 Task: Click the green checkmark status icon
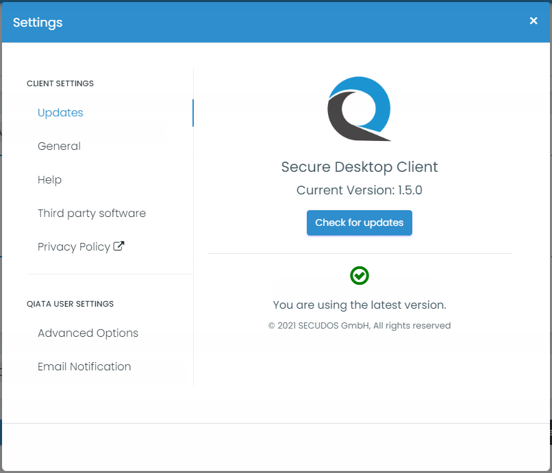(360, 275)
